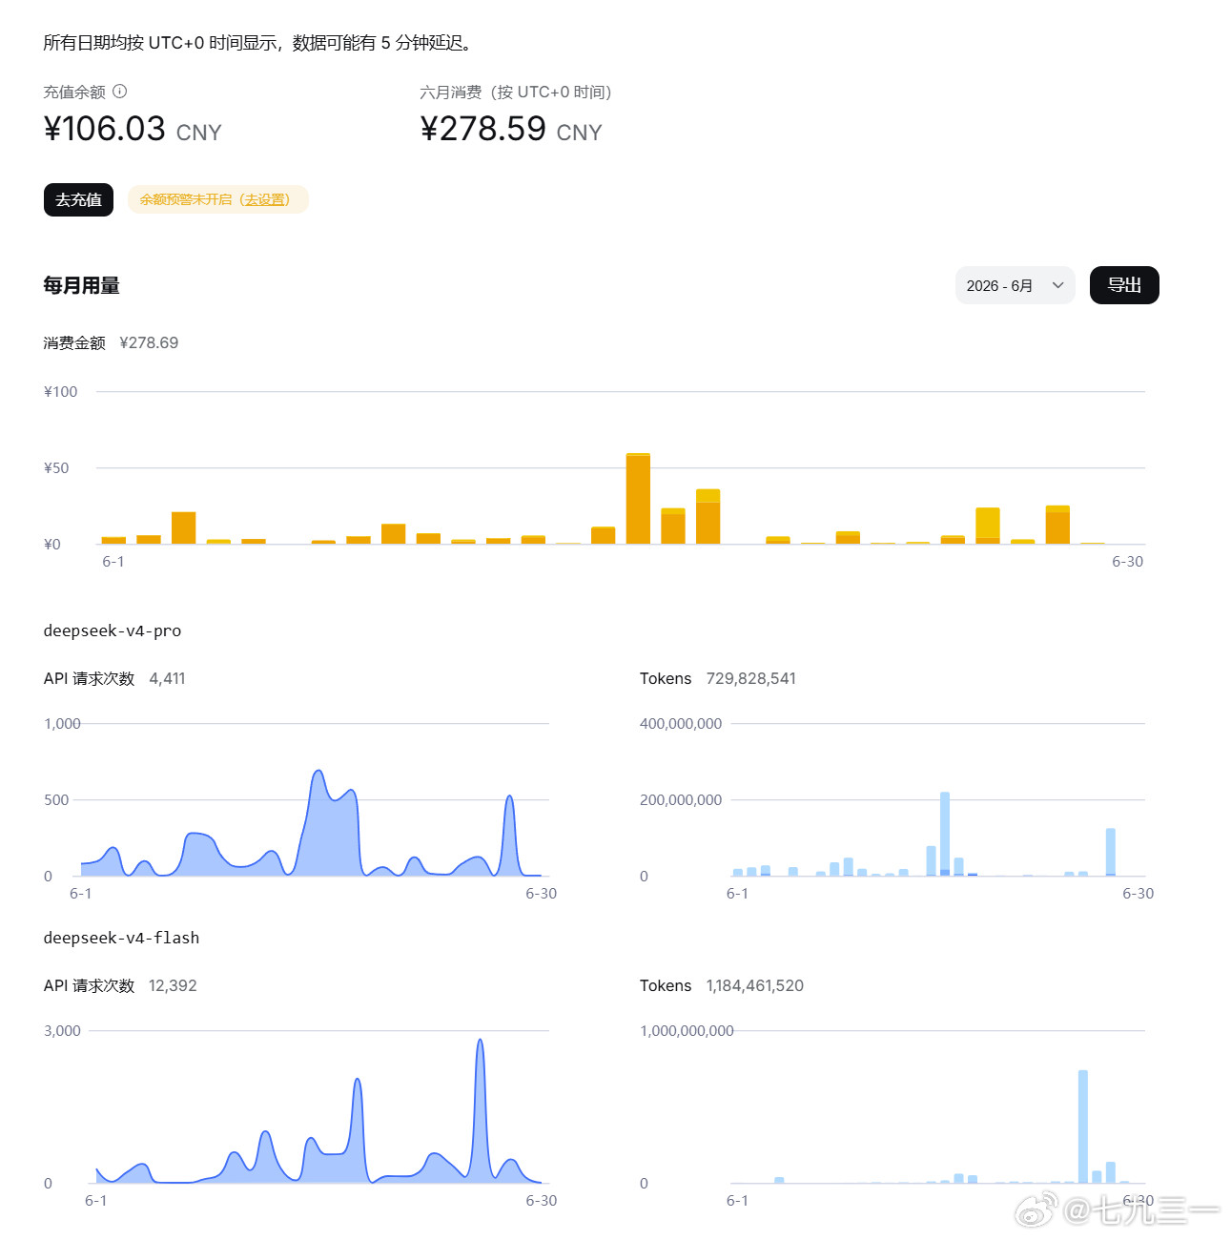The width and height of the screenshot is (1231, 1240).
Task: Open the 去设置 balance alert link
Action: [266, 199]
